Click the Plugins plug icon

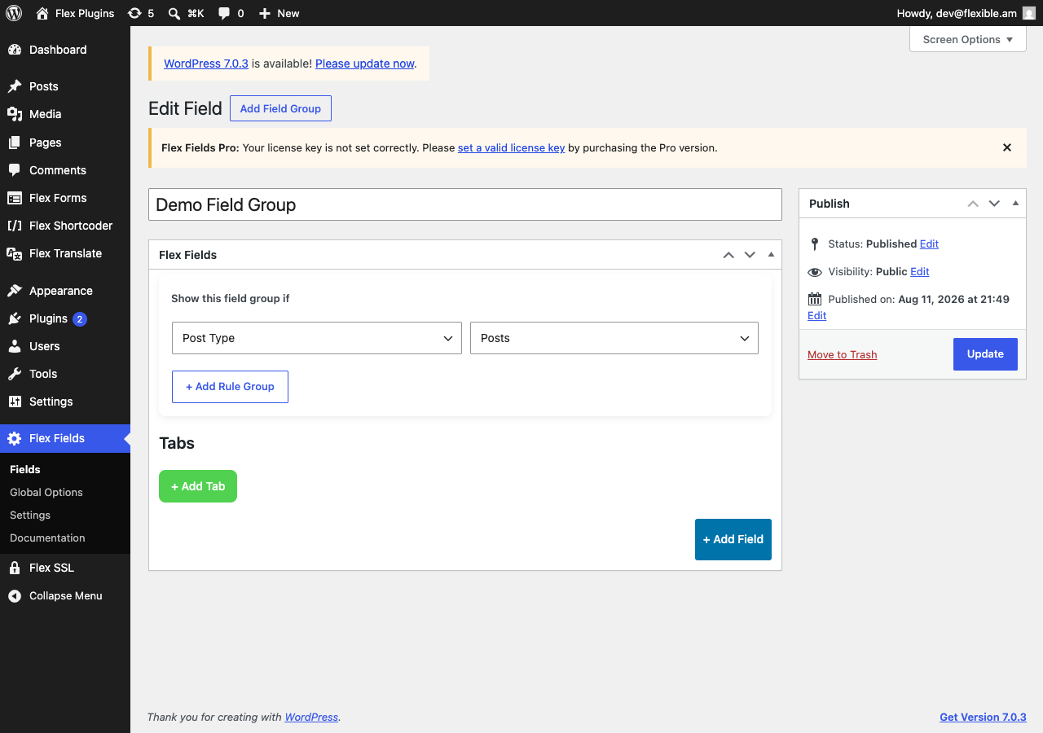(15, 318)
